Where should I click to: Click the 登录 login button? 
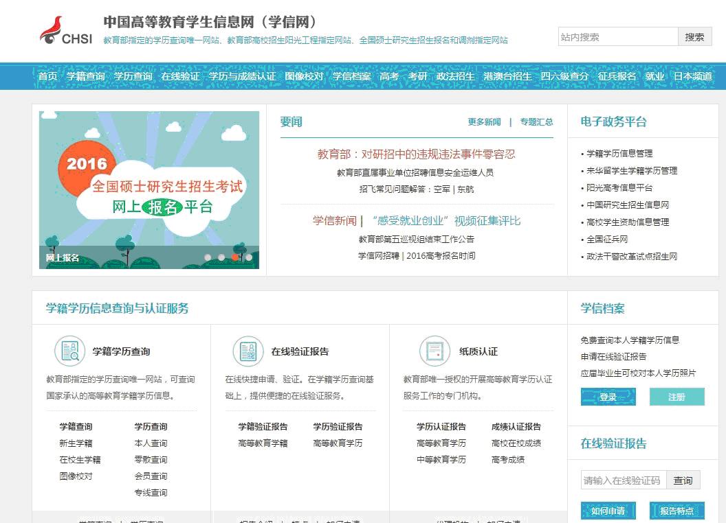[608, 397]
